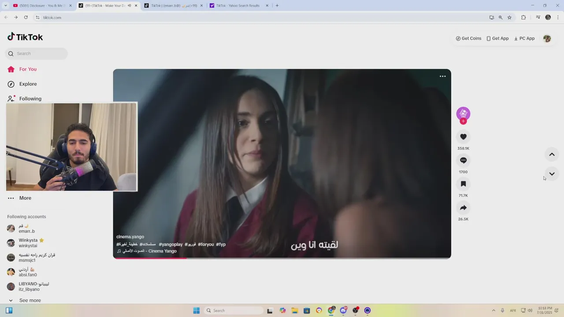Click the Get Coins button
The width and height of the screenshot is (564, 317).
(x=468, y=38)
